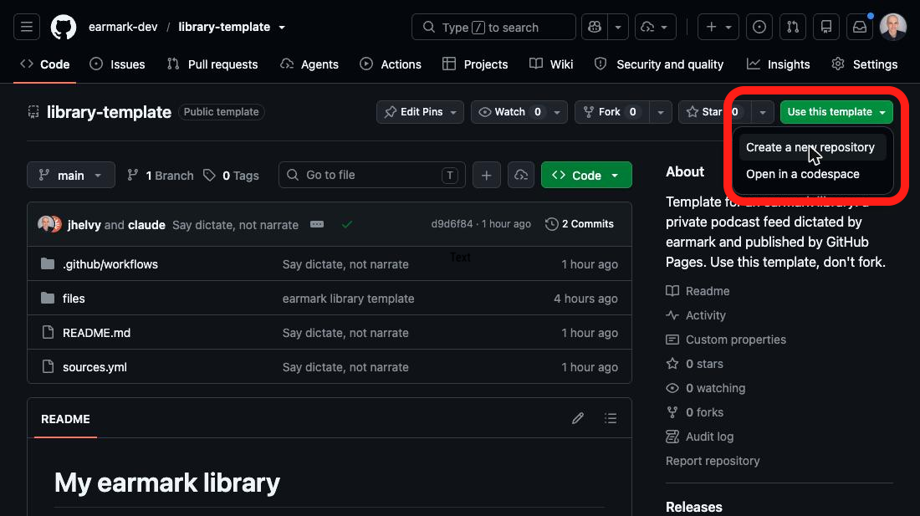
Task: Open the 2 Commits history
Action: pyautogui.click(x=580, y=224)
